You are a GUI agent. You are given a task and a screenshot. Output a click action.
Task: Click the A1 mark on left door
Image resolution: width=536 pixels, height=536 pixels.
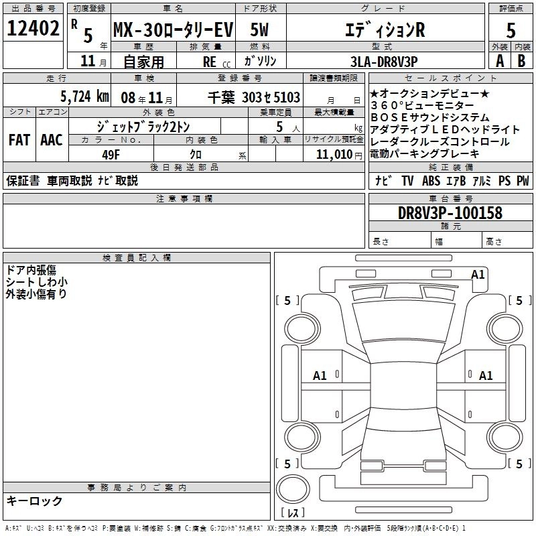(x=320, y=376)
